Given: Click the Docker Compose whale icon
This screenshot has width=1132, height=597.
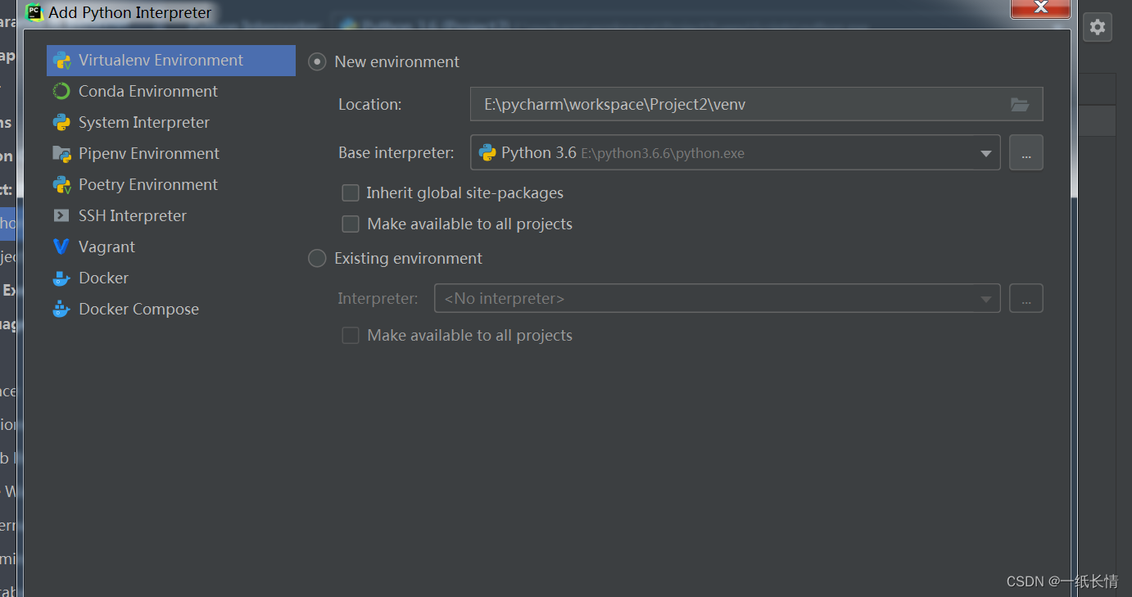Looking at the screenshot, I should tap(61, 310).
